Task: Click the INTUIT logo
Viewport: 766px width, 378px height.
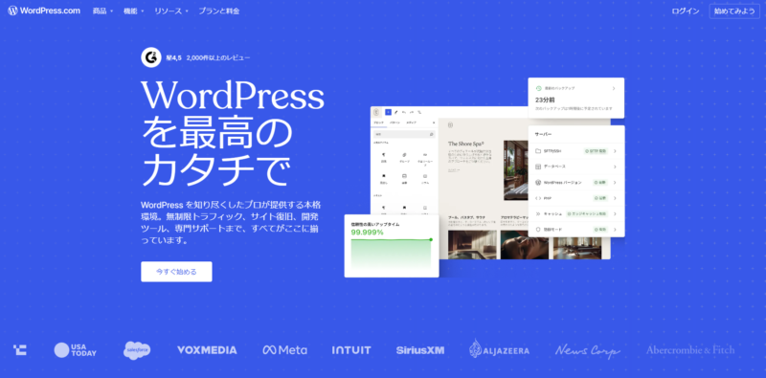Action: click(351, 350)
